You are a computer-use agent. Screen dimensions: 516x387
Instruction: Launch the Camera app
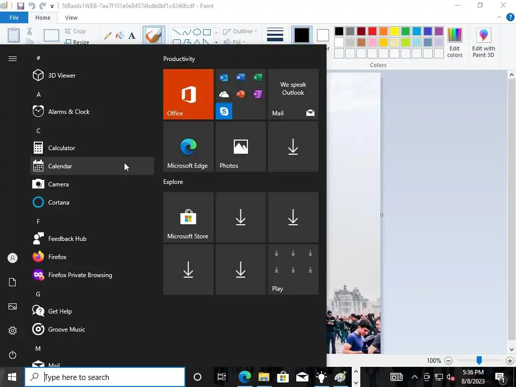tap(92, 184)
